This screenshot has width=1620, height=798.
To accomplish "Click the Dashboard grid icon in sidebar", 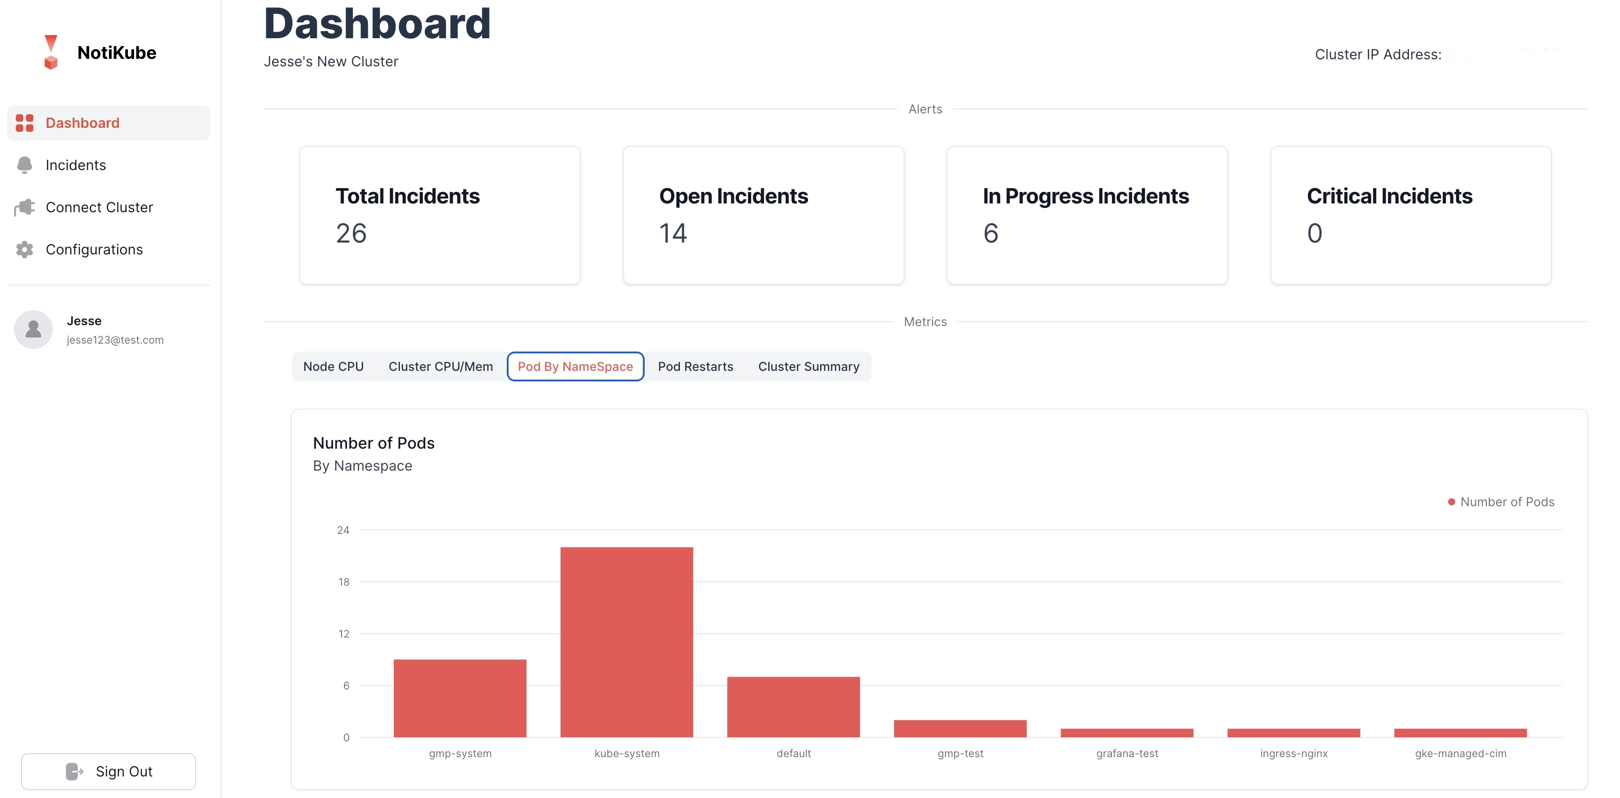I will (25, 123).
